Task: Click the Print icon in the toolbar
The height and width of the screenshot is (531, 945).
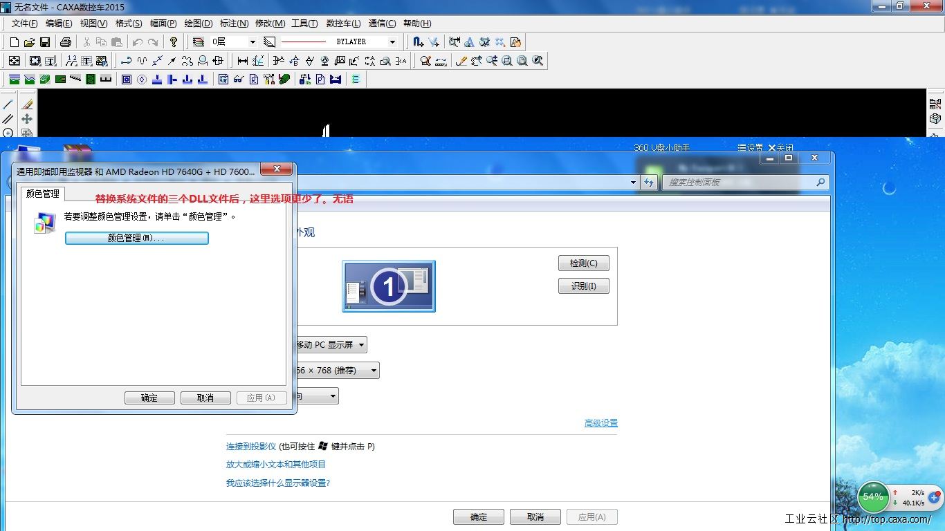Action: coord(66,42)
